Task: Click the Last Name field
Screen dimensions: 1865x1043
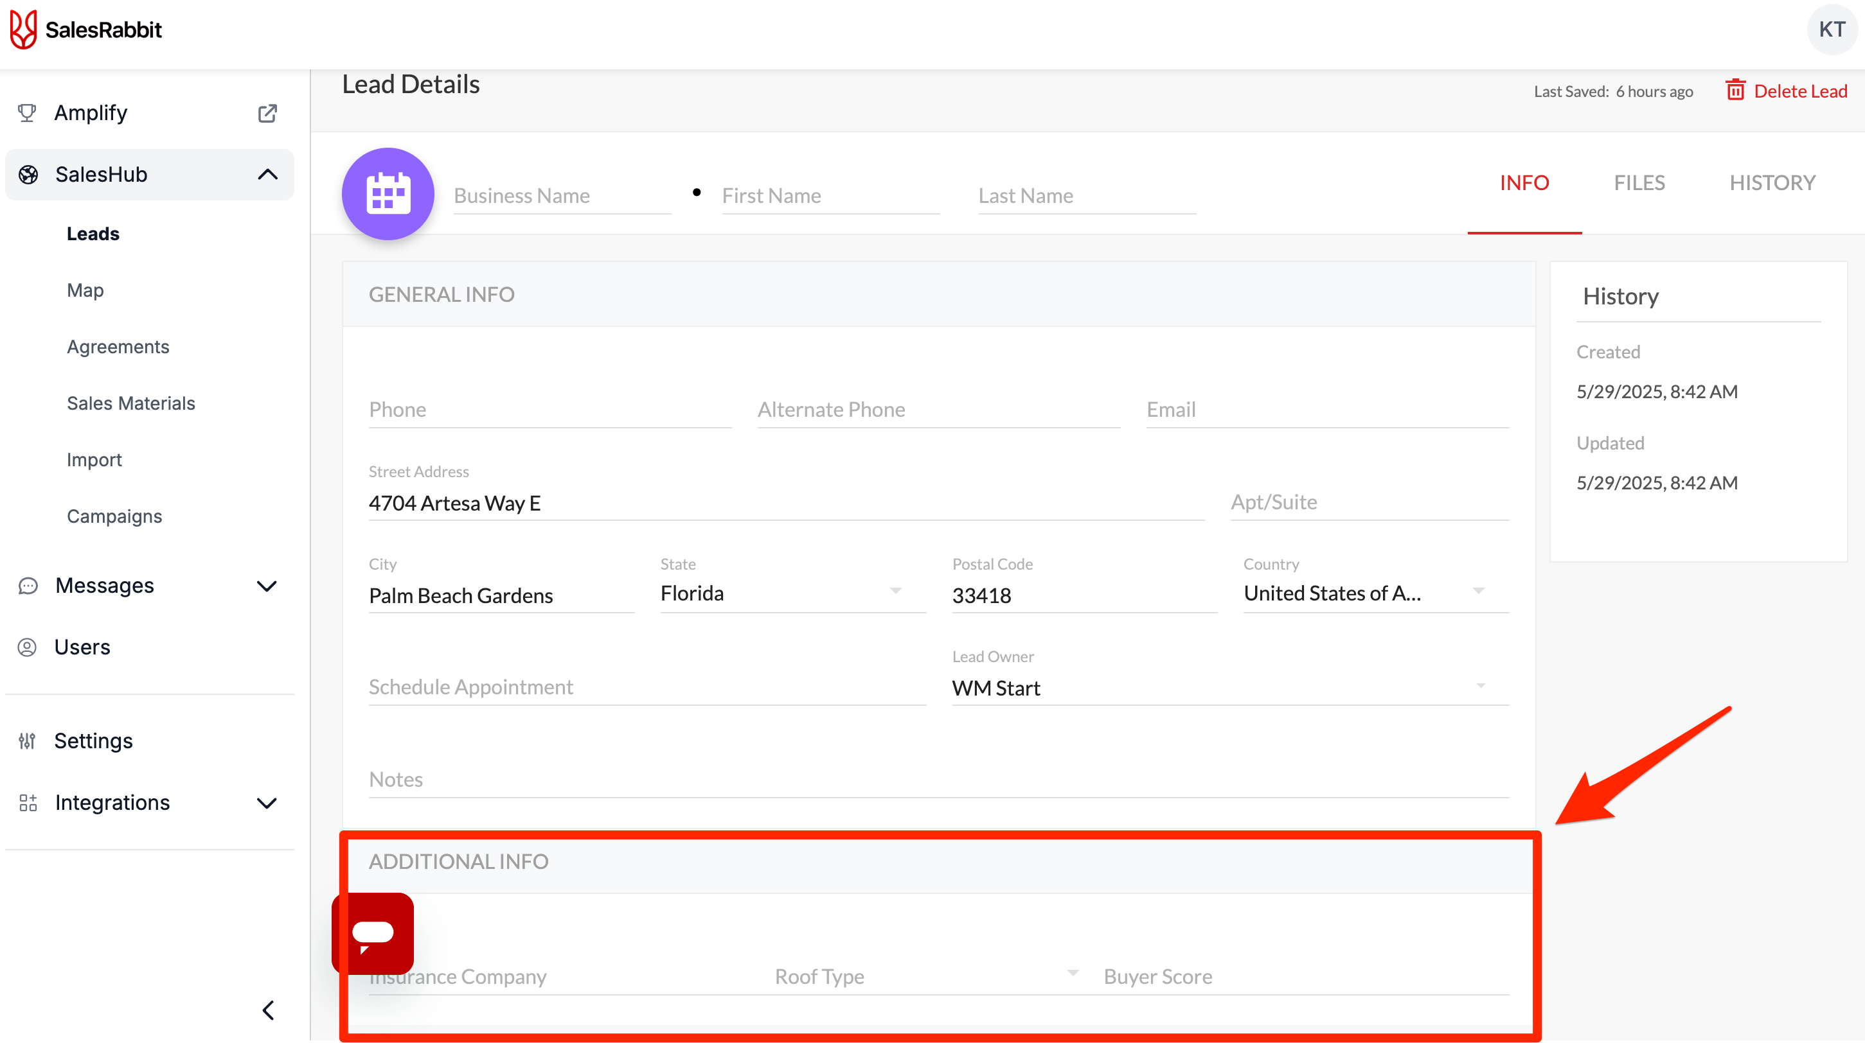Action: [x=1087, y=195]
